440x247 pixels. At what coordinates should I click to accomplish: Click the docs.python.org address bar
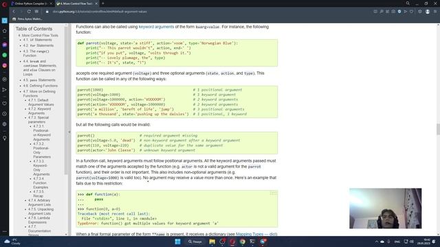pos(100,12)
